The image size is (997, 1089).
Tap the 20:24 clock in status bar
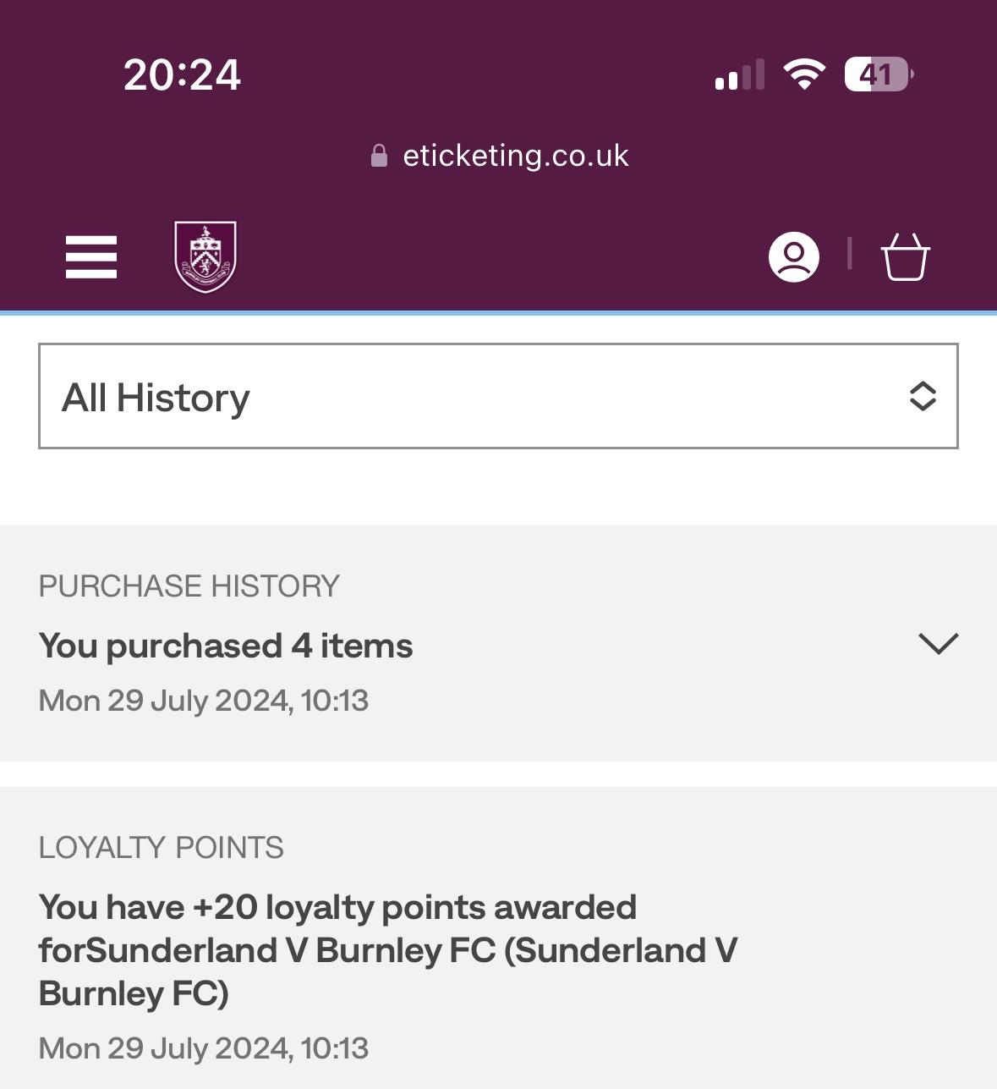pyautogui.click(x=183, y=74)
